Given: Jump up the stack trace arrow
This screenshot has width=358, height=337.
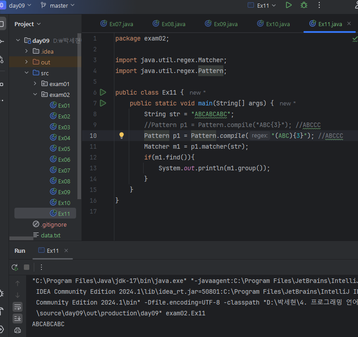Looking at the screenshot, I should tap(18, 283).
